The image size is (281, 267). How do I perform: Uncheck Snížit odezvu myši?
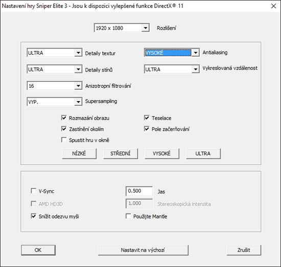[x=33, y=216]
